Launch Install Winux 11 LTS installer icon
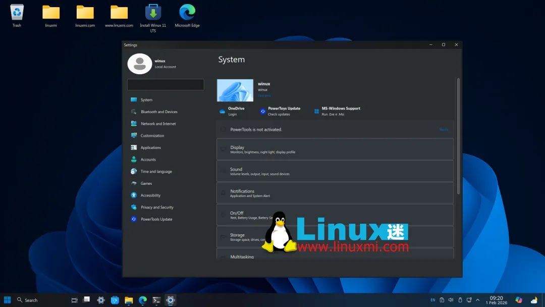 point(153,18)
